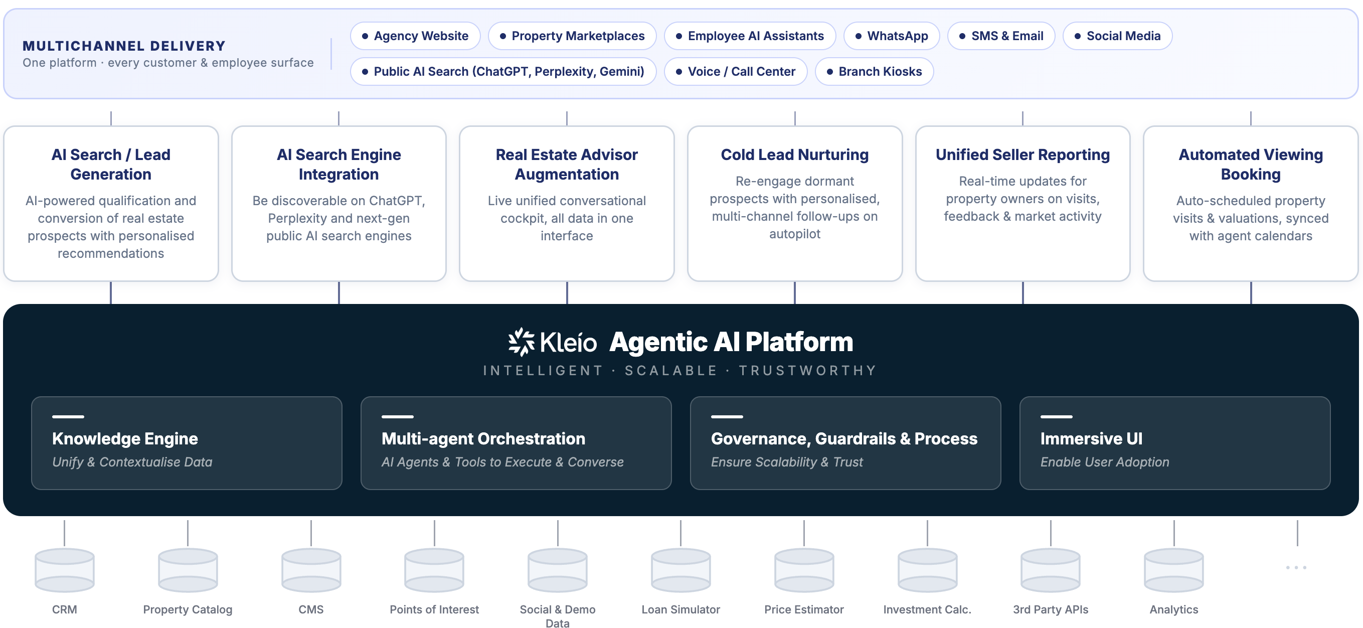Click the Public AI Search (ChatGPT, Perplexity, Gemini) pill
Viewport: 1363px width, 628px height.
coord(503,71)
